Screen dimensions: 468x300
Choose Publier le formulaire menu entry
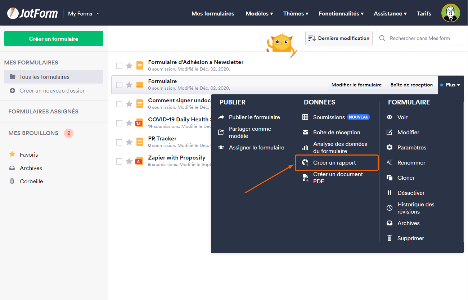coord(254,117)
